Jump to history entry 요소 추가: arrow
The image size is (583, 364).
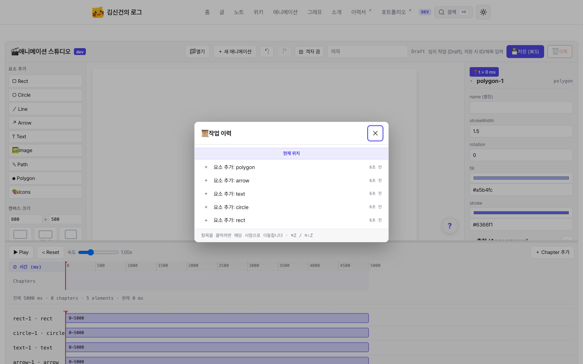coord(291,180)
